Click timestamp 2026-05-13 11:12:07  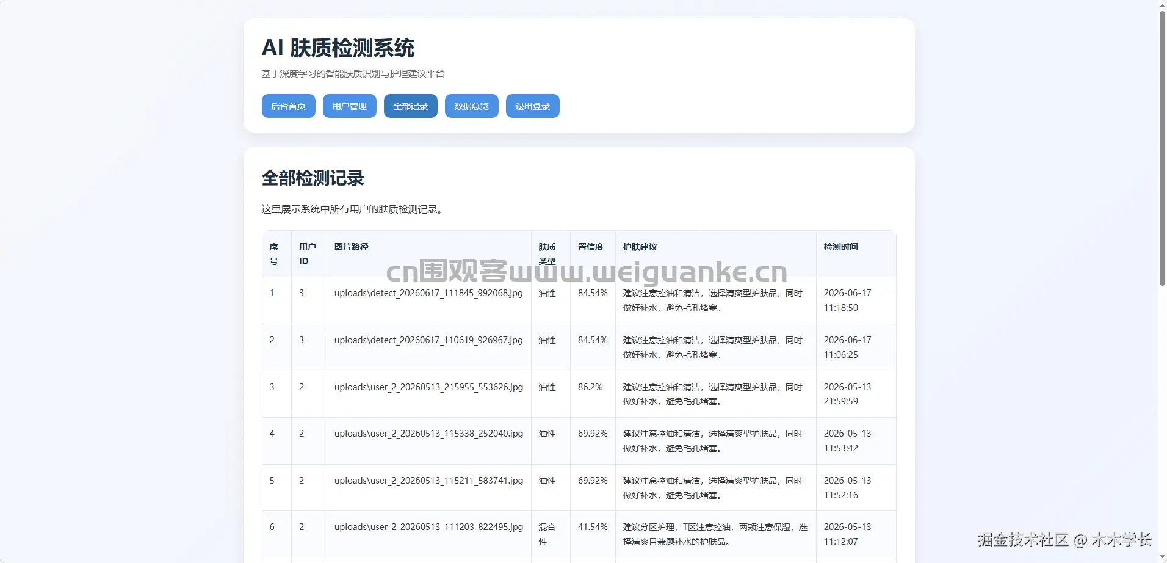point(847,534)
